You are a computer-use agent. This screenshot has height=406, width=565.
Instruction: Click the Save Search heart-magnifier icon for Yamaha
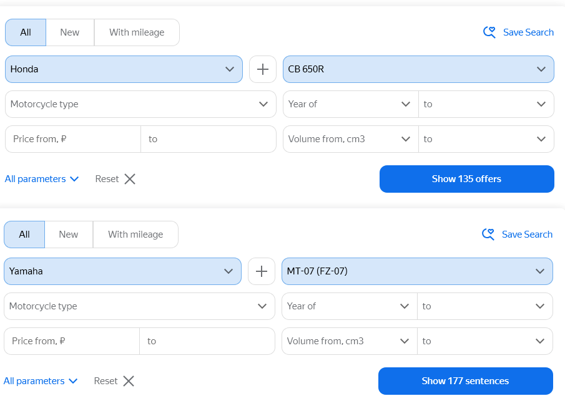tap(488, 234)
